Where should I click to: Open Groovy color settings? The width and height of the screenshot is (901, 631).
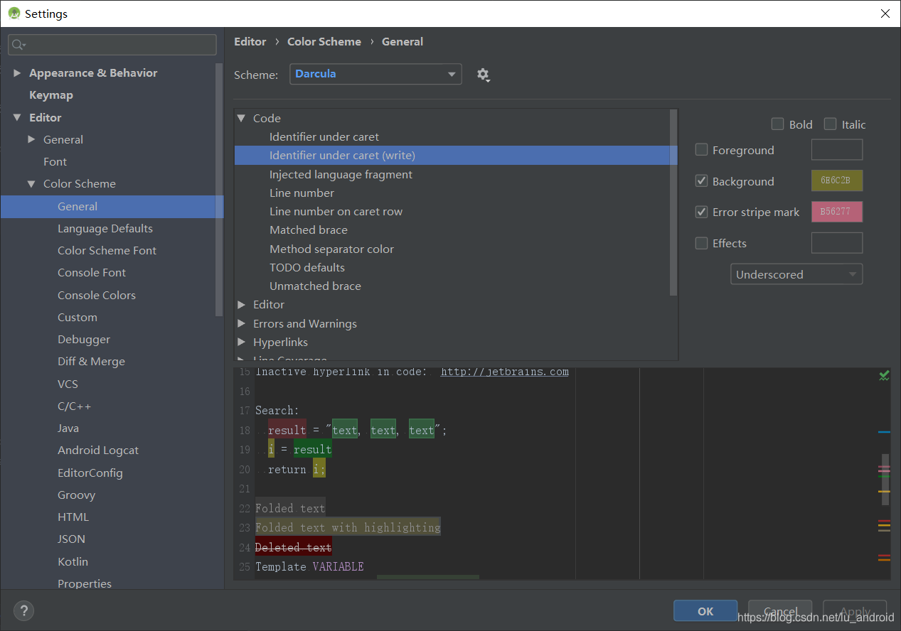(x=76, y=495)
